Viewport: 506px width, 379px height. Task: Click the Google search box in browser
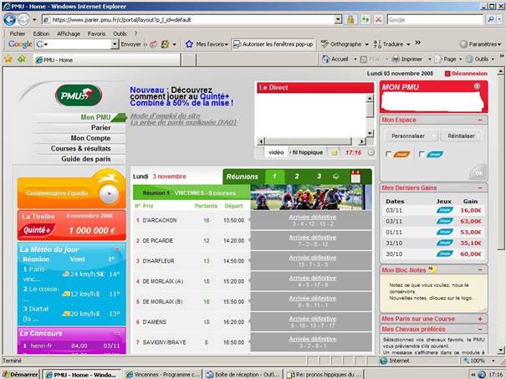pyautogui.click(x=435, y=20)
